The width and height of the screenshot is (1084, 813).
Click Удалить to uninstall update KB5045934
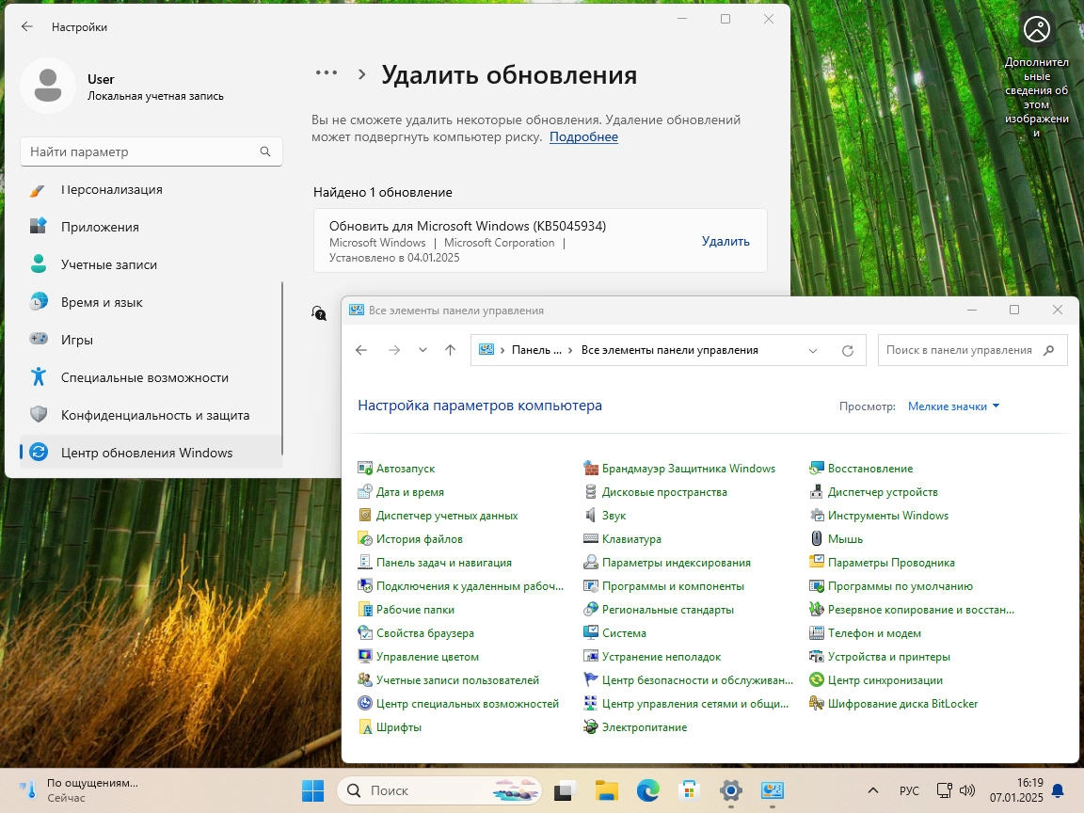pos(725,241)
